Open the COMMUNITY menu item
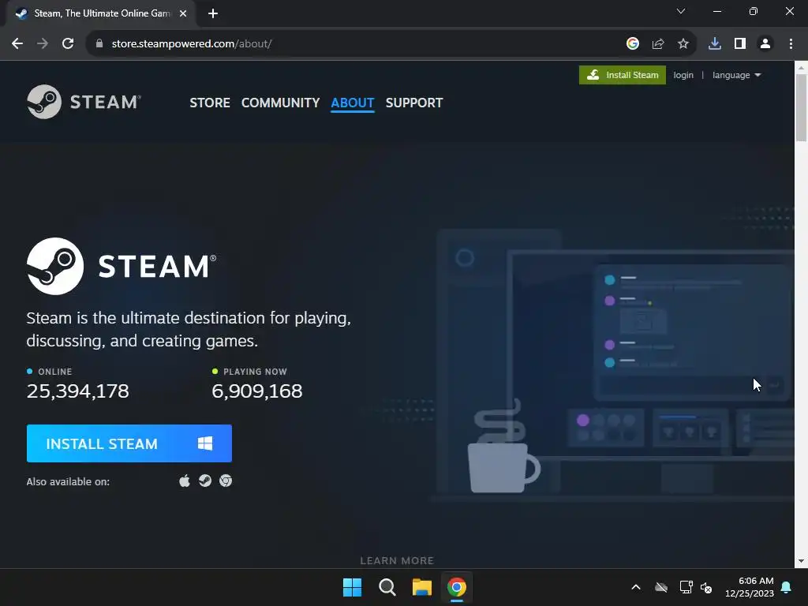Image resolution: width=808 pixels, height=606 pixels. click(x=280, y=103)
